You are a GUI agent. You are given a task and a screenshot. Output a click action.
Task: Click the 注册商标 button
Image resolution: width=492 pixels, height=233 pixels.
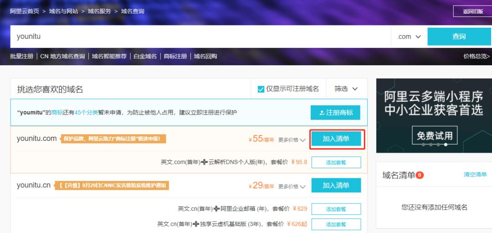(x=335, y=113)
